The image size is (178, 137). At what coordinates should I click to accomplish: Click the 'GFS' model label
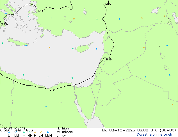click(x=29, y=130)
